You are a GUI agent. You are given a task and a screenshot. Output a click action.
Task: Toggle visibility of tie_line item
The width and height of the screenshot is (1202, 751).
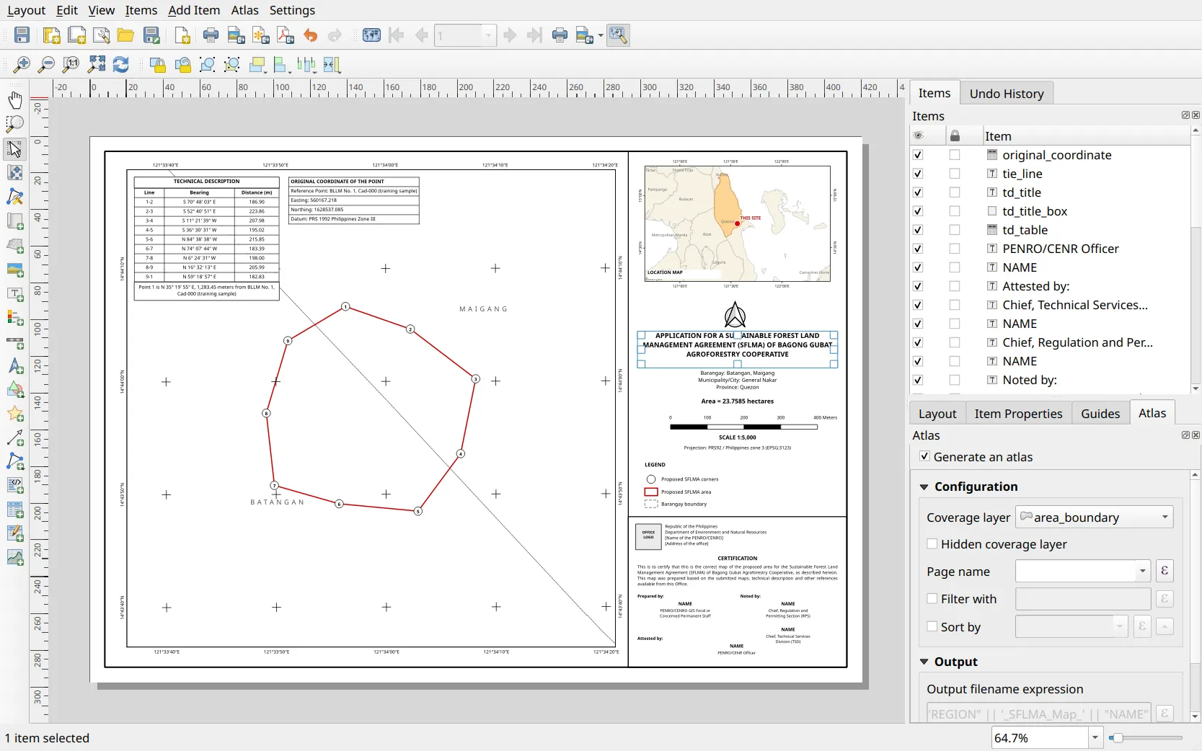(918, 174)
